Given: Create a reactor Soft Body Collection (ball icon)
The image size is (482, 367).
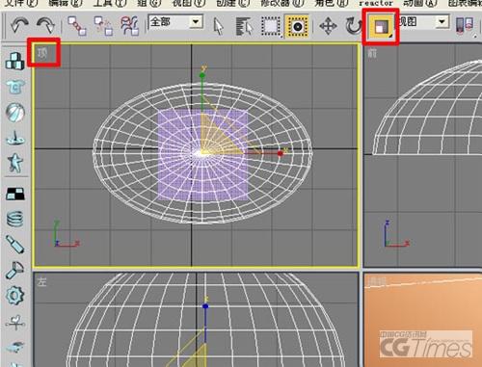Looking at the screenshot, I should pos(14,112).
